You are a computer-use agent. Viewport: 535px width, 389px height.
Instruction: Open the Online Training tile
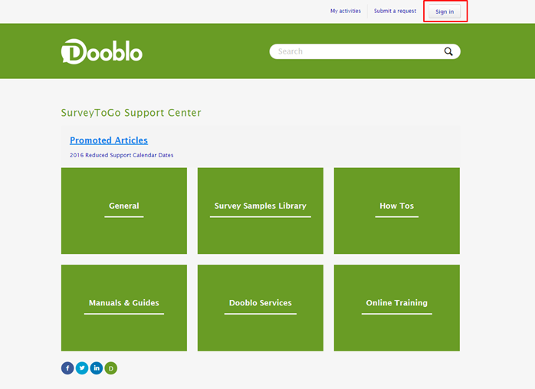click(x=397, y=308)
